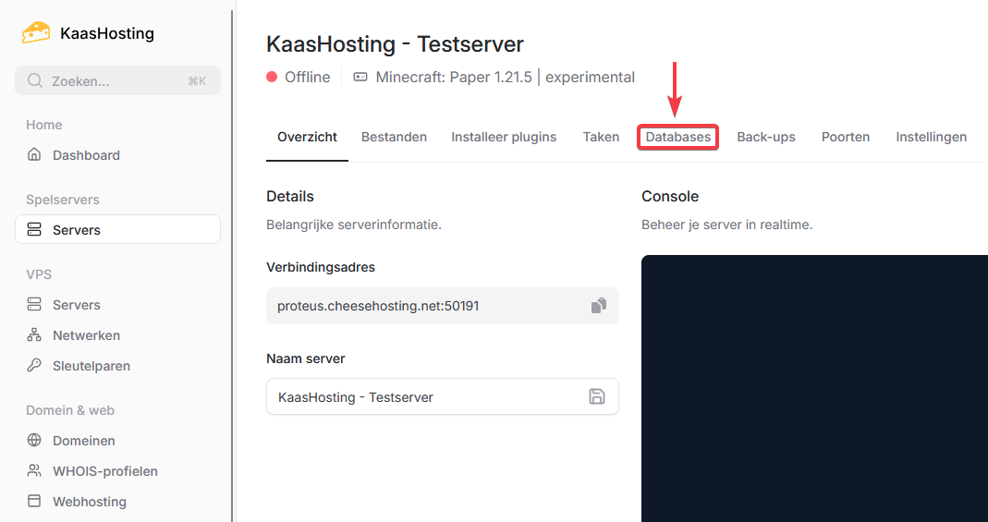Viewport: 988px width, 522px height.
Task: Click the proteus.cheesehosting.net:50191 address box
Action: [x=443, y=306]
